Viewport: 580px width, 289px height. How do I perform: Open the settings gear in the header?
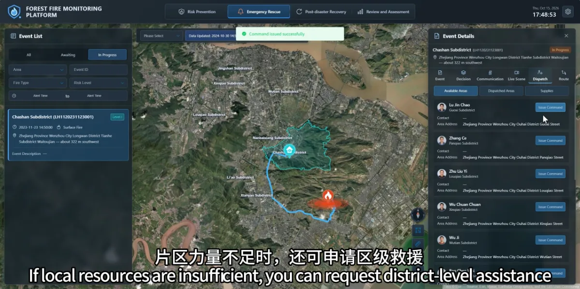point(568,12)
